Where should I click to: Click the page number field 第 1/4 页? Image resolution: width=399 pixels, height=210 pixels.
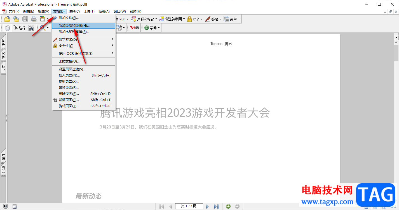(x=189, y=206)
